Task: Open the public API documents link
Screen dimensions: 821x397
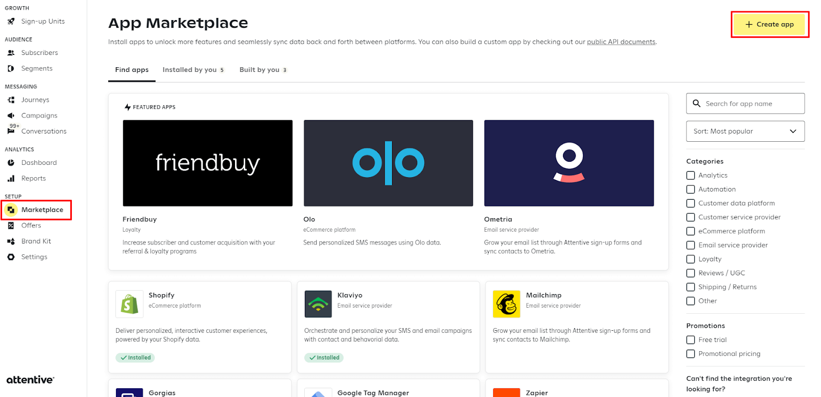Action: 621,42
